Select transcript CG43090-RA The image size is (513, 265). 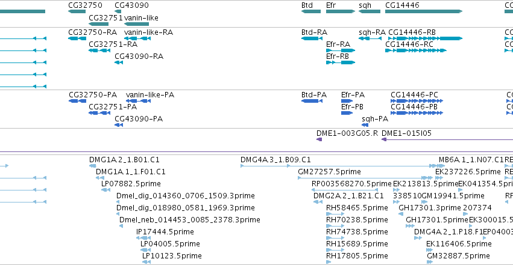(x=119, y=62)
